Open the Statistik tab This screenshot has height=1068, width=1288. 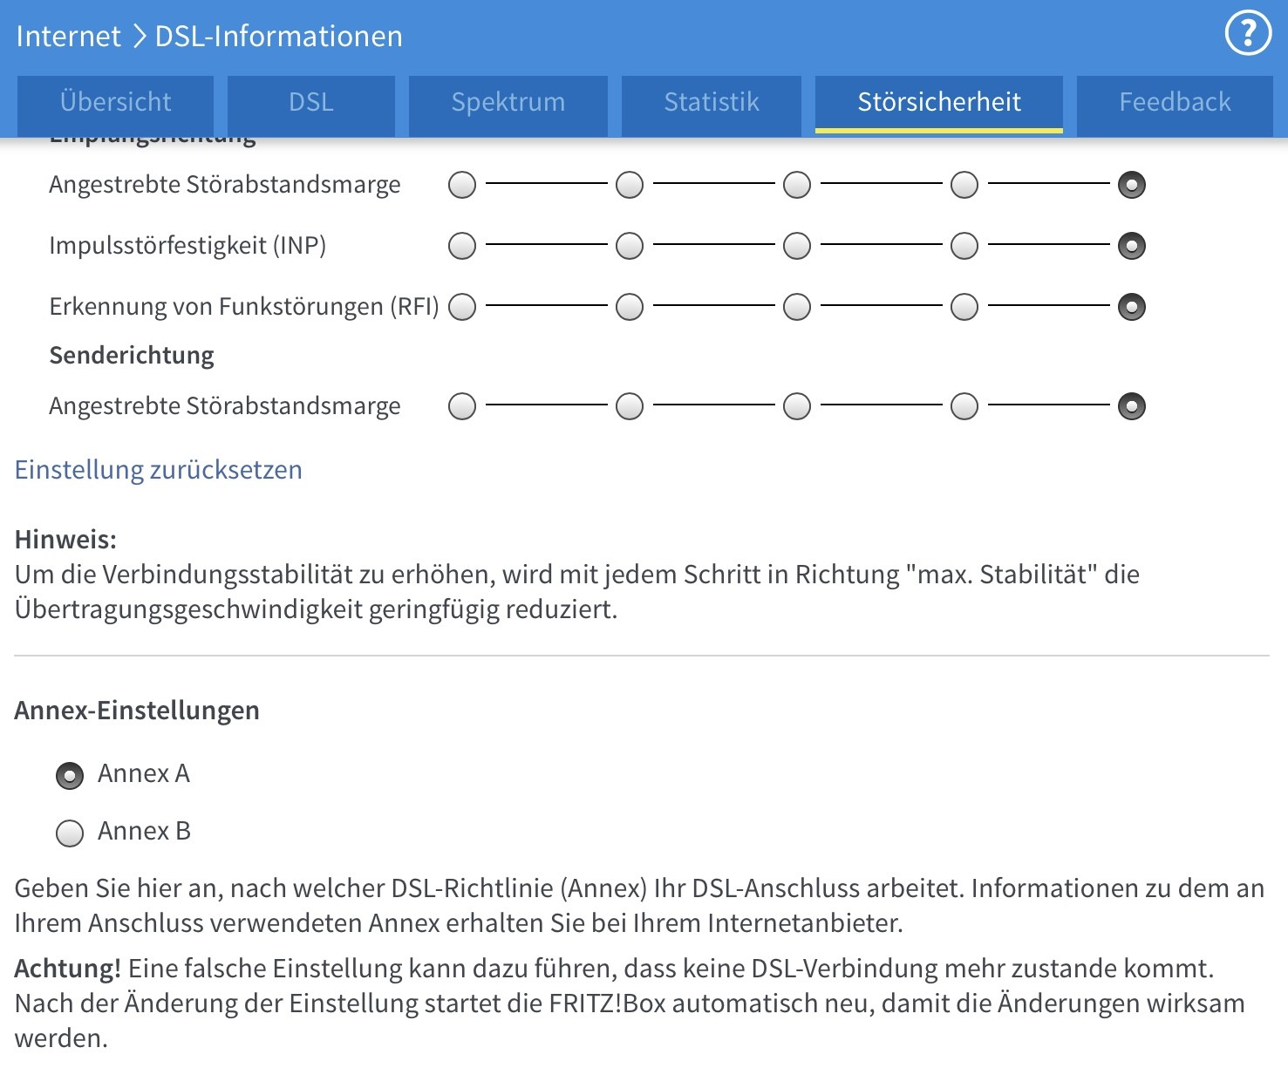click(711, 103)
